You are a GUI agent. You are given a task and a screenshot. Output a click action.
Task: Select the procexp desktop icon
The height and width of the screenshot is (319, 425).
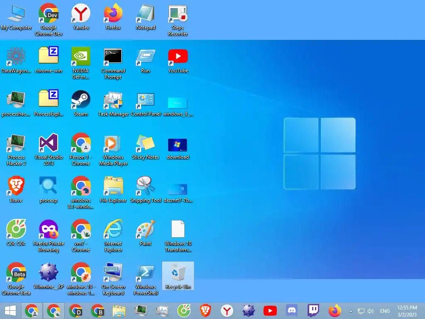coord(49,189)
